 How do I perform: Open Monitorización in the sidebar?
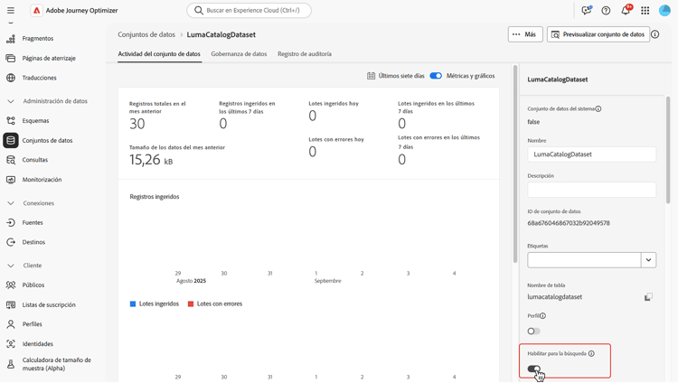(42, 180)
